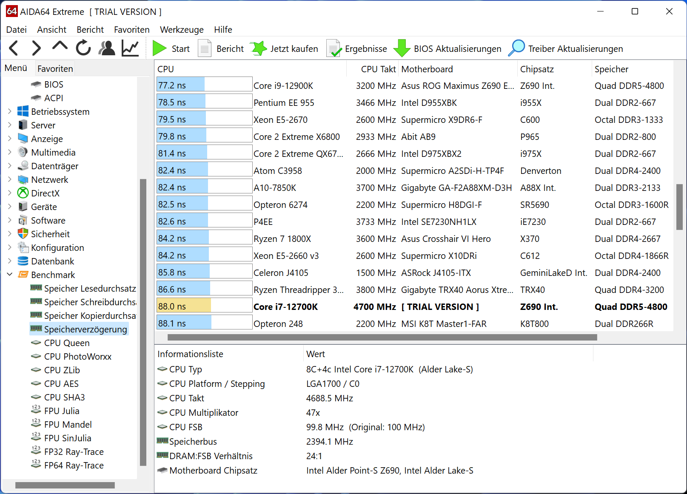Select the Speicher Lesedurchsatz benchmark
The height and width of the screenshot is (494, 687).
click(90, 288)
